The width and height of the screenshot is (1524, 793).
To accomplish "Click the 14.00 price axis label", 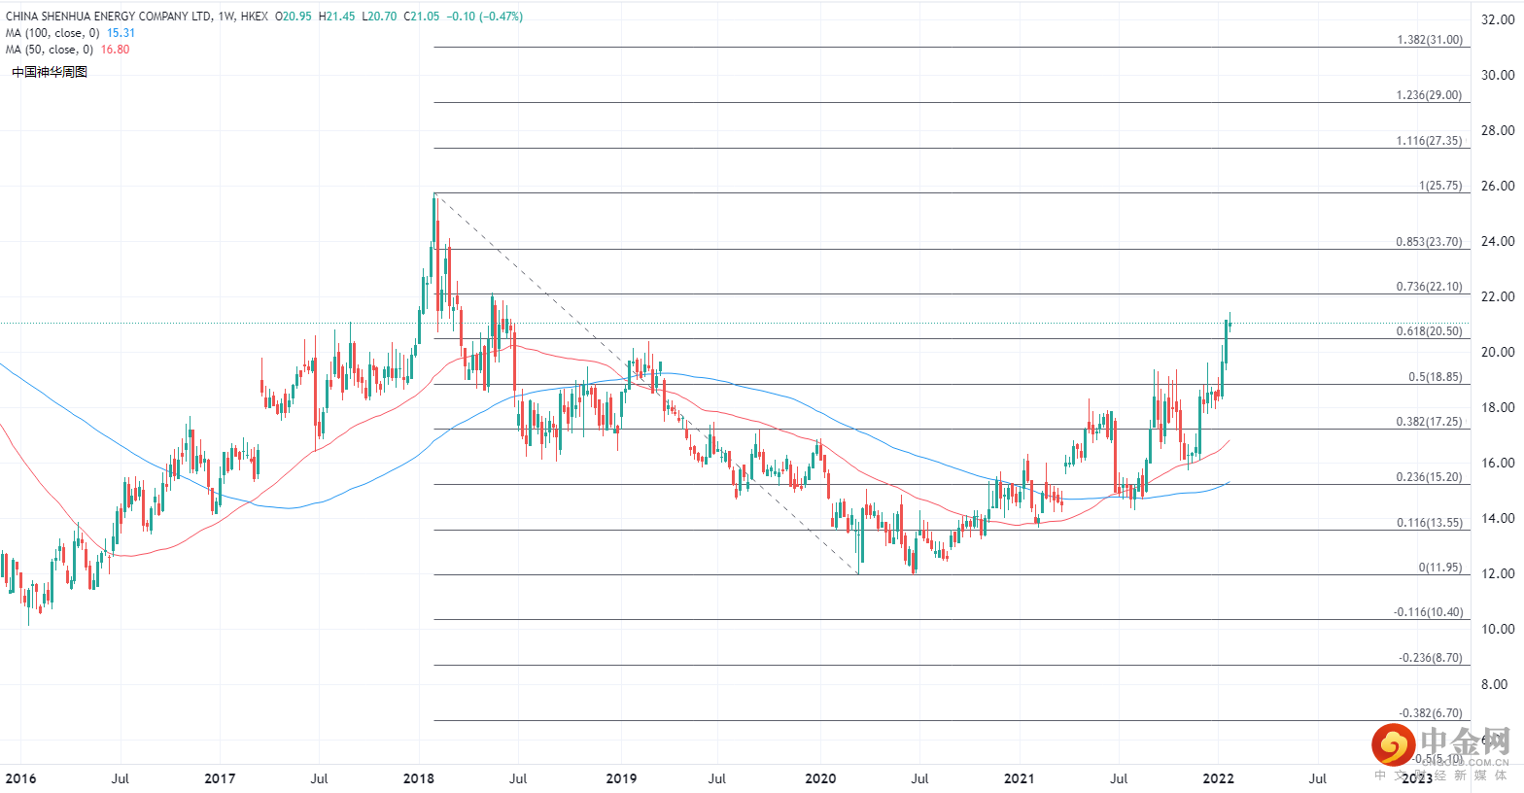I will (1498, 518).
